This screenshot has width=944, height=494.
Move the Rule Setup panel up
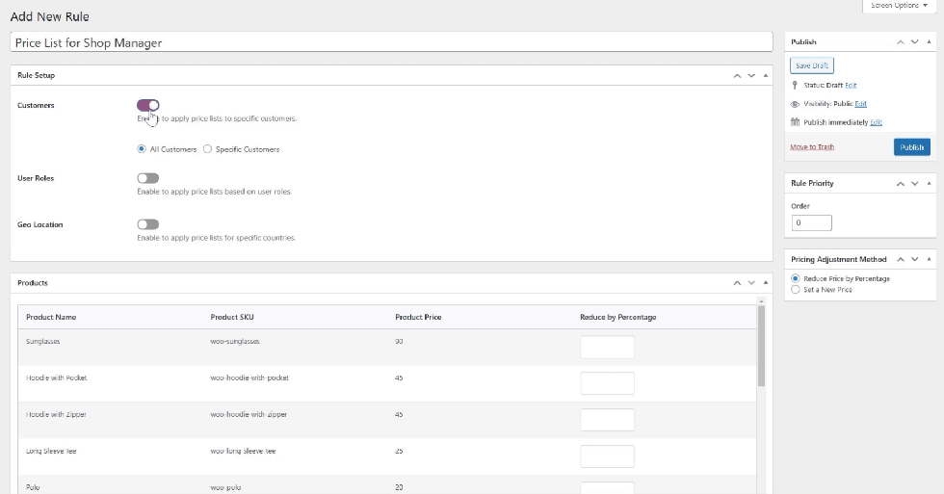(x=737, y=75)
